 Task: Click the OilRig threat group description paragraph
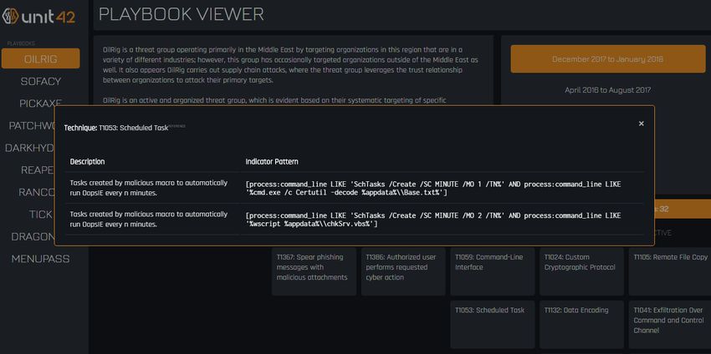point(290,65)
